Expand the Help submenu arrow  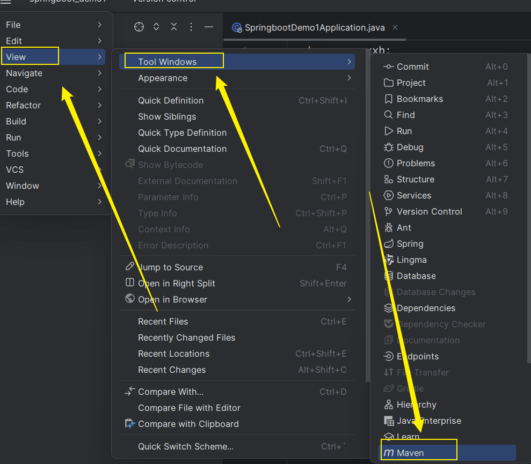coord(99,202)
